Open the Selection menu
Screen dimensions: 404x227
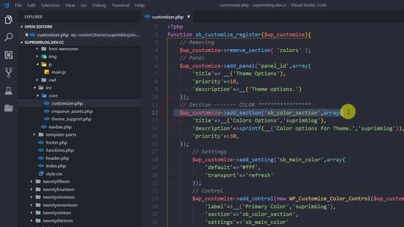click(x=50, y=5)
